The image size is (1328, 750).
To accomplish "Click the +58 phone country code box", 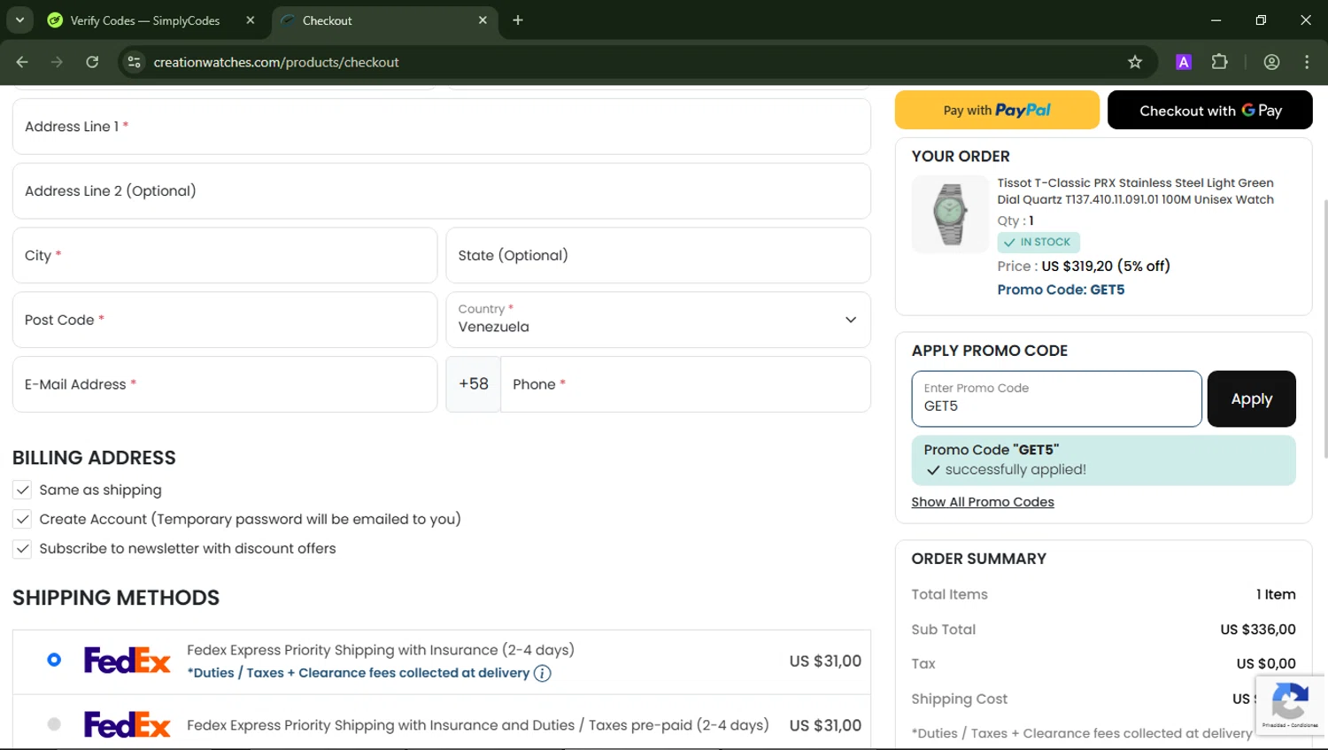I will click(x=474, y=384).
